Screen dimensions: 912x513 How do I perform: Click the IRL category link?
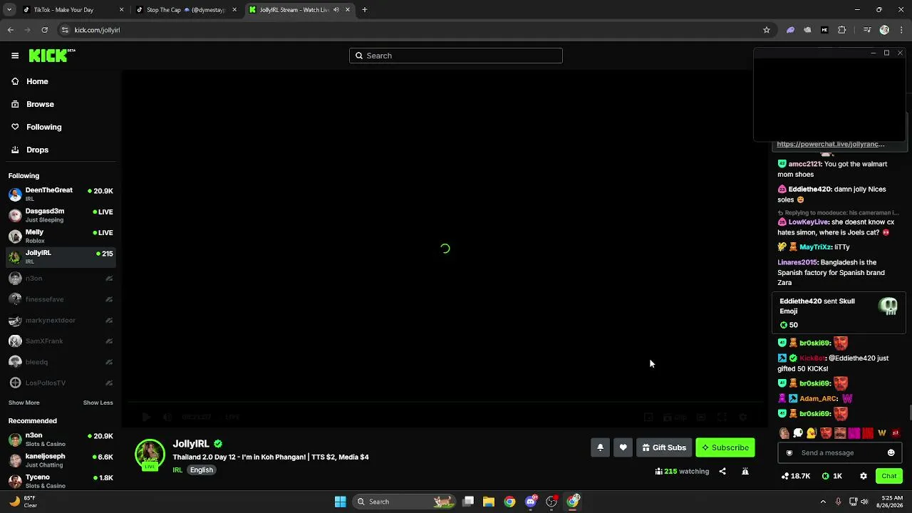click(177, 470)
